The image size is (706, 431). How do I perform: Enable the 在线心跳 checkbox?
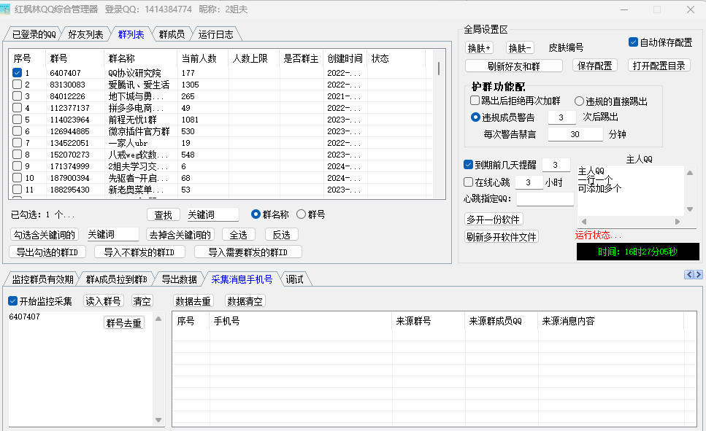(x=469, y=182)
